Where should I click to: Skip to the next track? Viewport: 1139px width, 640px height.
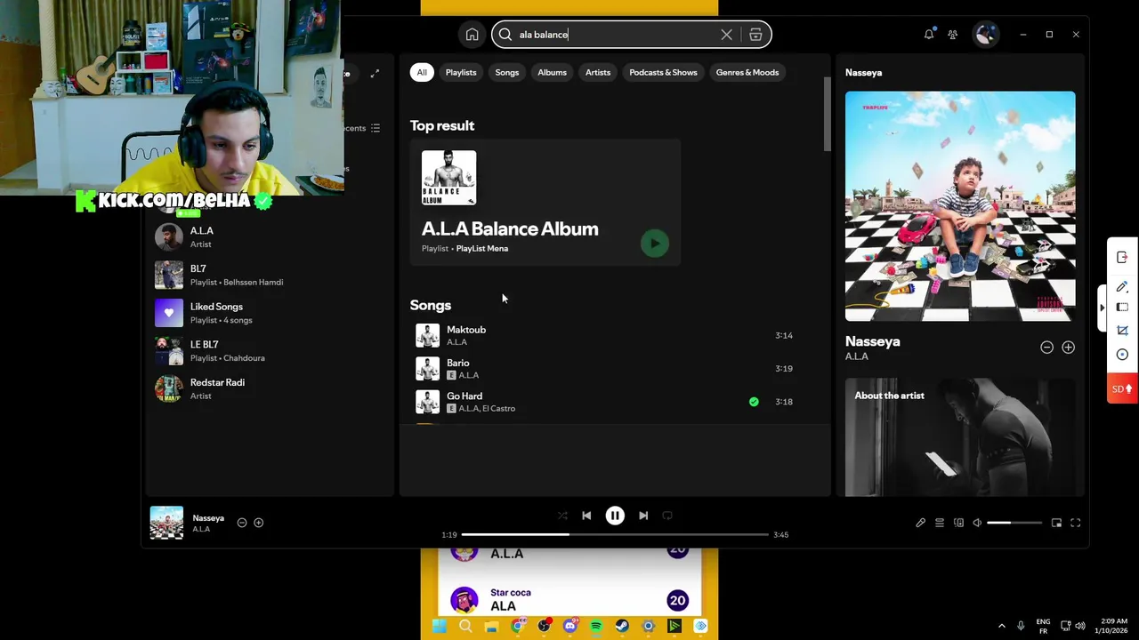pyautogui.click(x=643, y=516)
